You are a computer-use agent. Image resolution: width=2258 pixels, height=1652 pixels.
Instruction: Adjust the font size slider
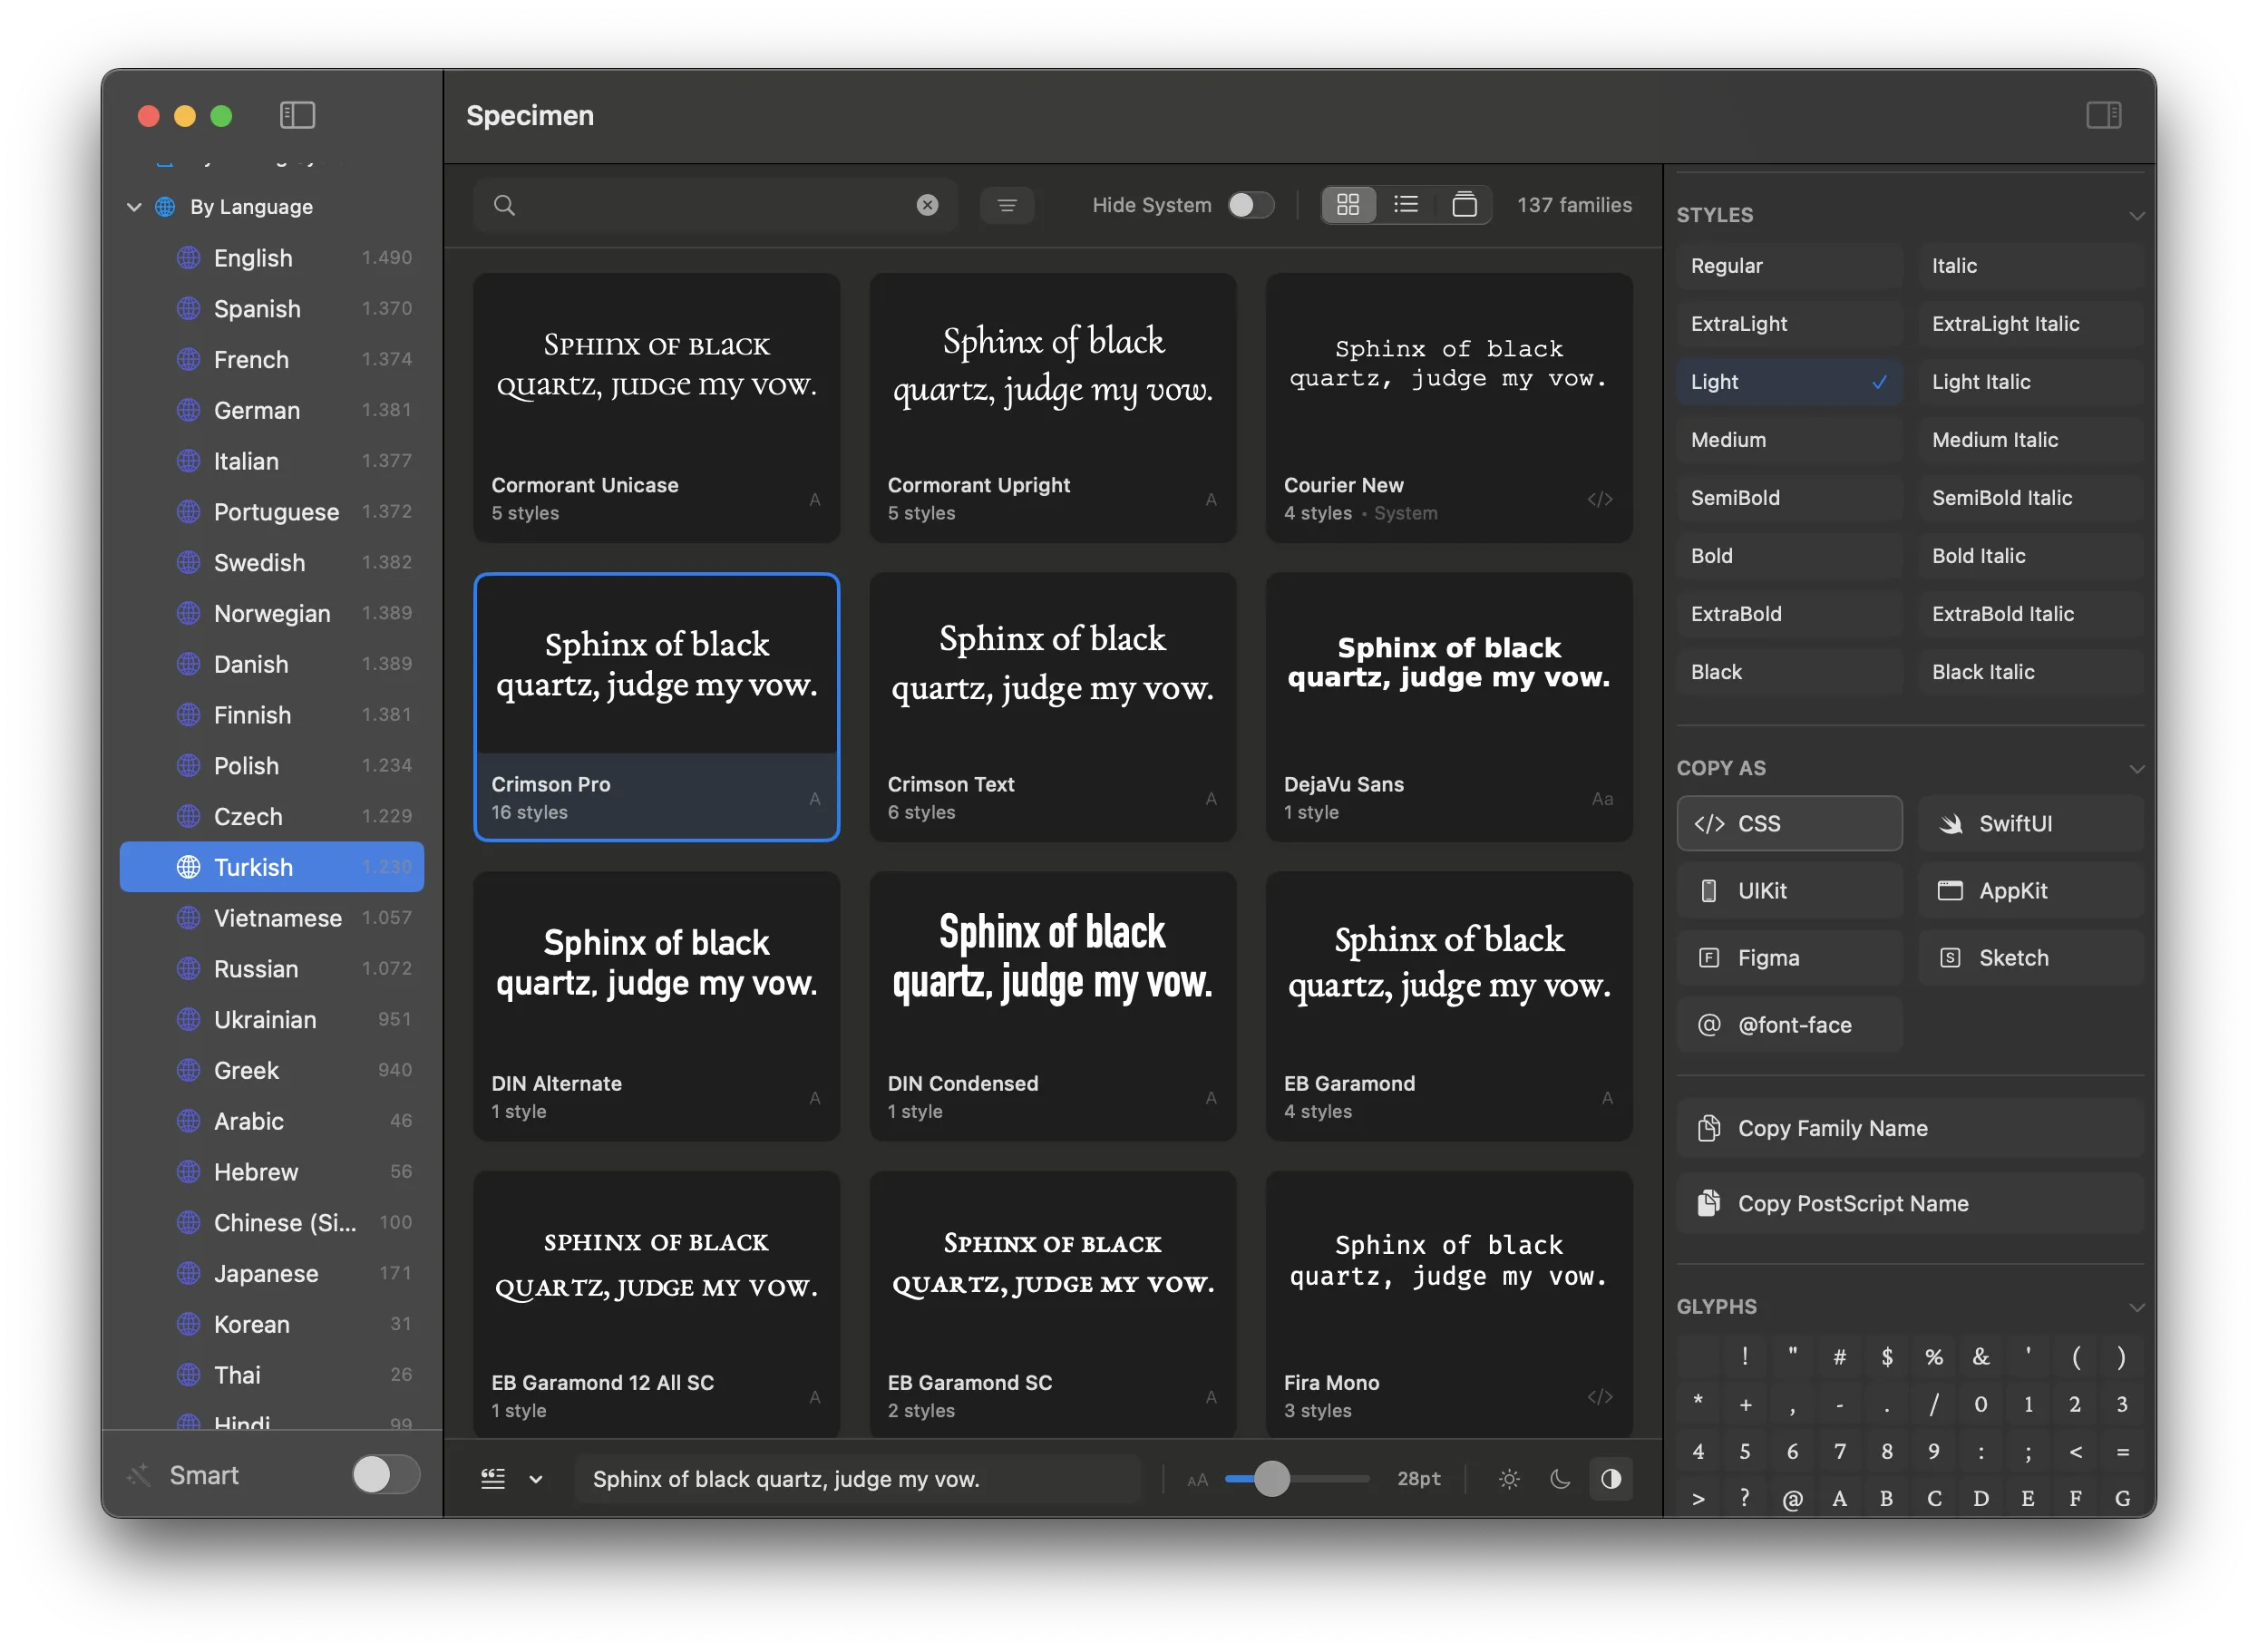click(1272, 1478)
